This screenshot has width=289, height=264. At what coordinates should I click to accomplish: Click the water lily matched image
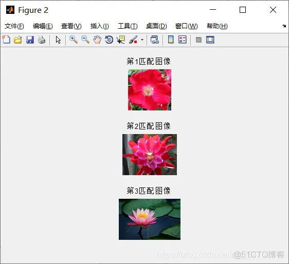coord(150,219)
